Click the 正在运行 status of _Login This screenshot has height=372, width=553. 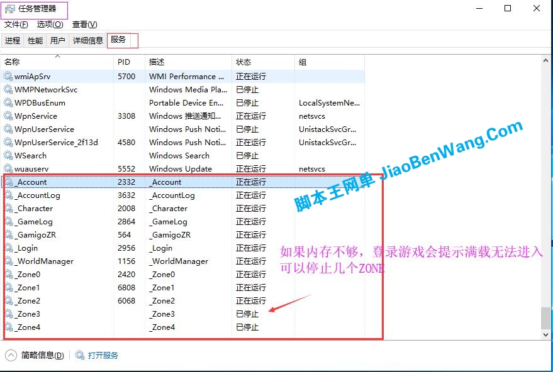251,248
